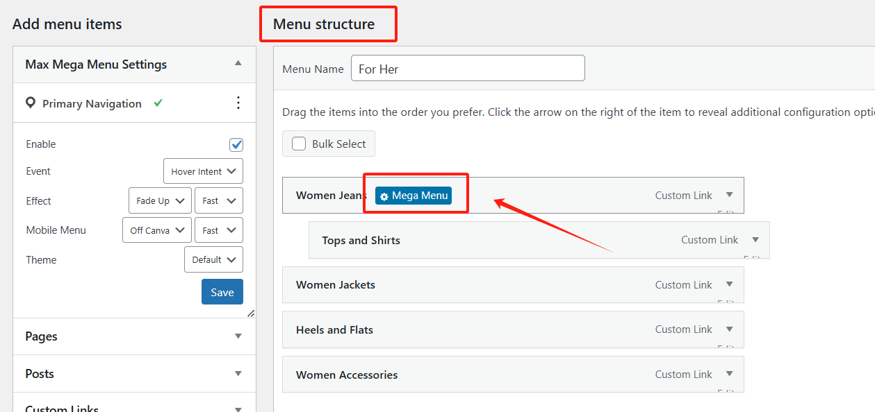Image resolution: width=875 pixels, height=412 pixels.
Task: Click the Primary Navigation location pin icon
Action: coord(31,103)
